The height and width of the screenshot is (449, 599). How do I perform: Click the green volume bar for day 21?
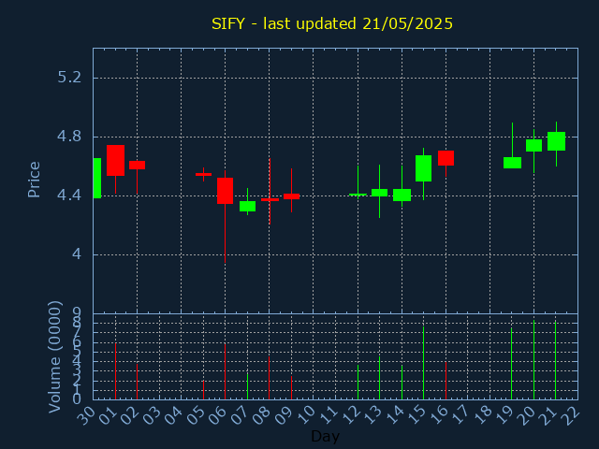pos(555,360)
